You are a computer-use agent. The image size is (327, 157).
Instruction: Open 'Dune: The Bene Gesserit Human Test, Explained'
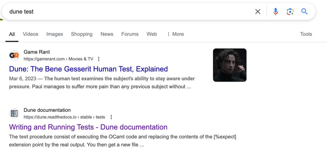tap(88, 69)
